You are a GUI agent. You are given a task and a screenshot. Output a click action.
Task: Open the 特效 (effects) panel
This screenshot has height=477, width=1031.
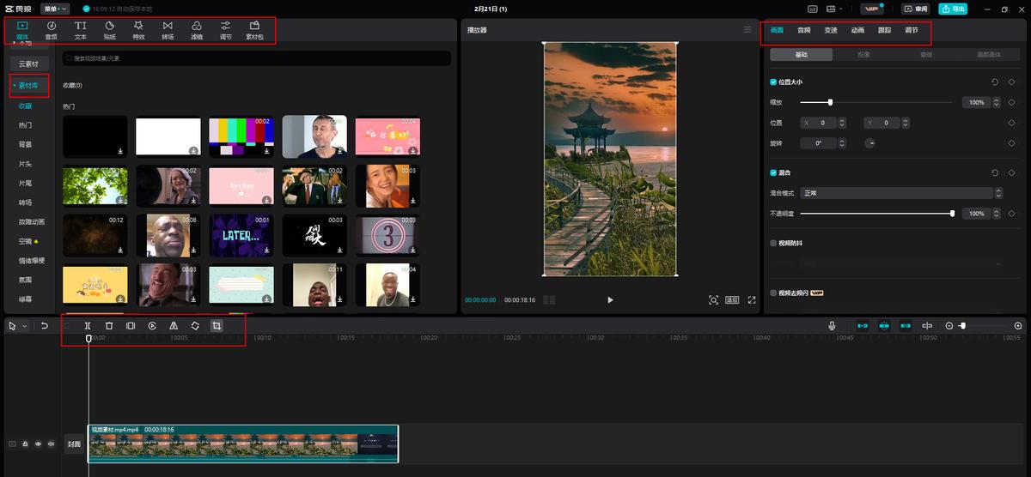[x=138, y=30]
